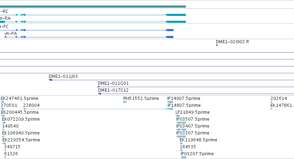The height and width of the screenshot is (159, 294).
Task: Select the IP03307.5prime EST glyph
Action: 181,137
